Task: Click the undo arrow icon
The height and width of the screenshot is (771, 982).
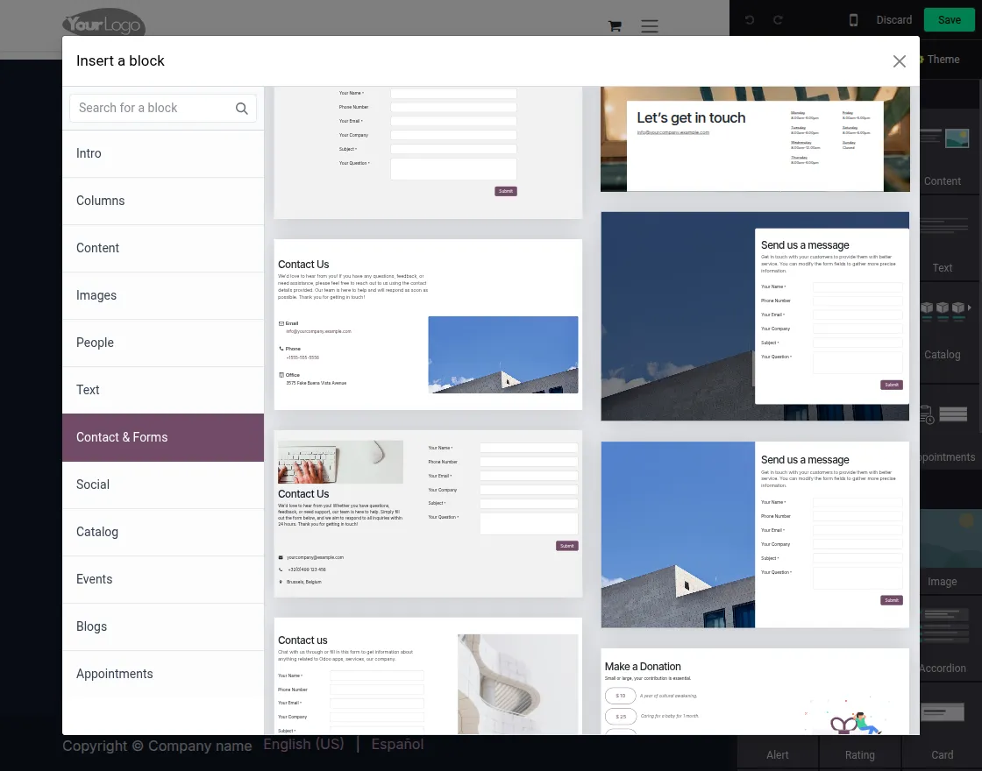Action: (x=748, y=19)
